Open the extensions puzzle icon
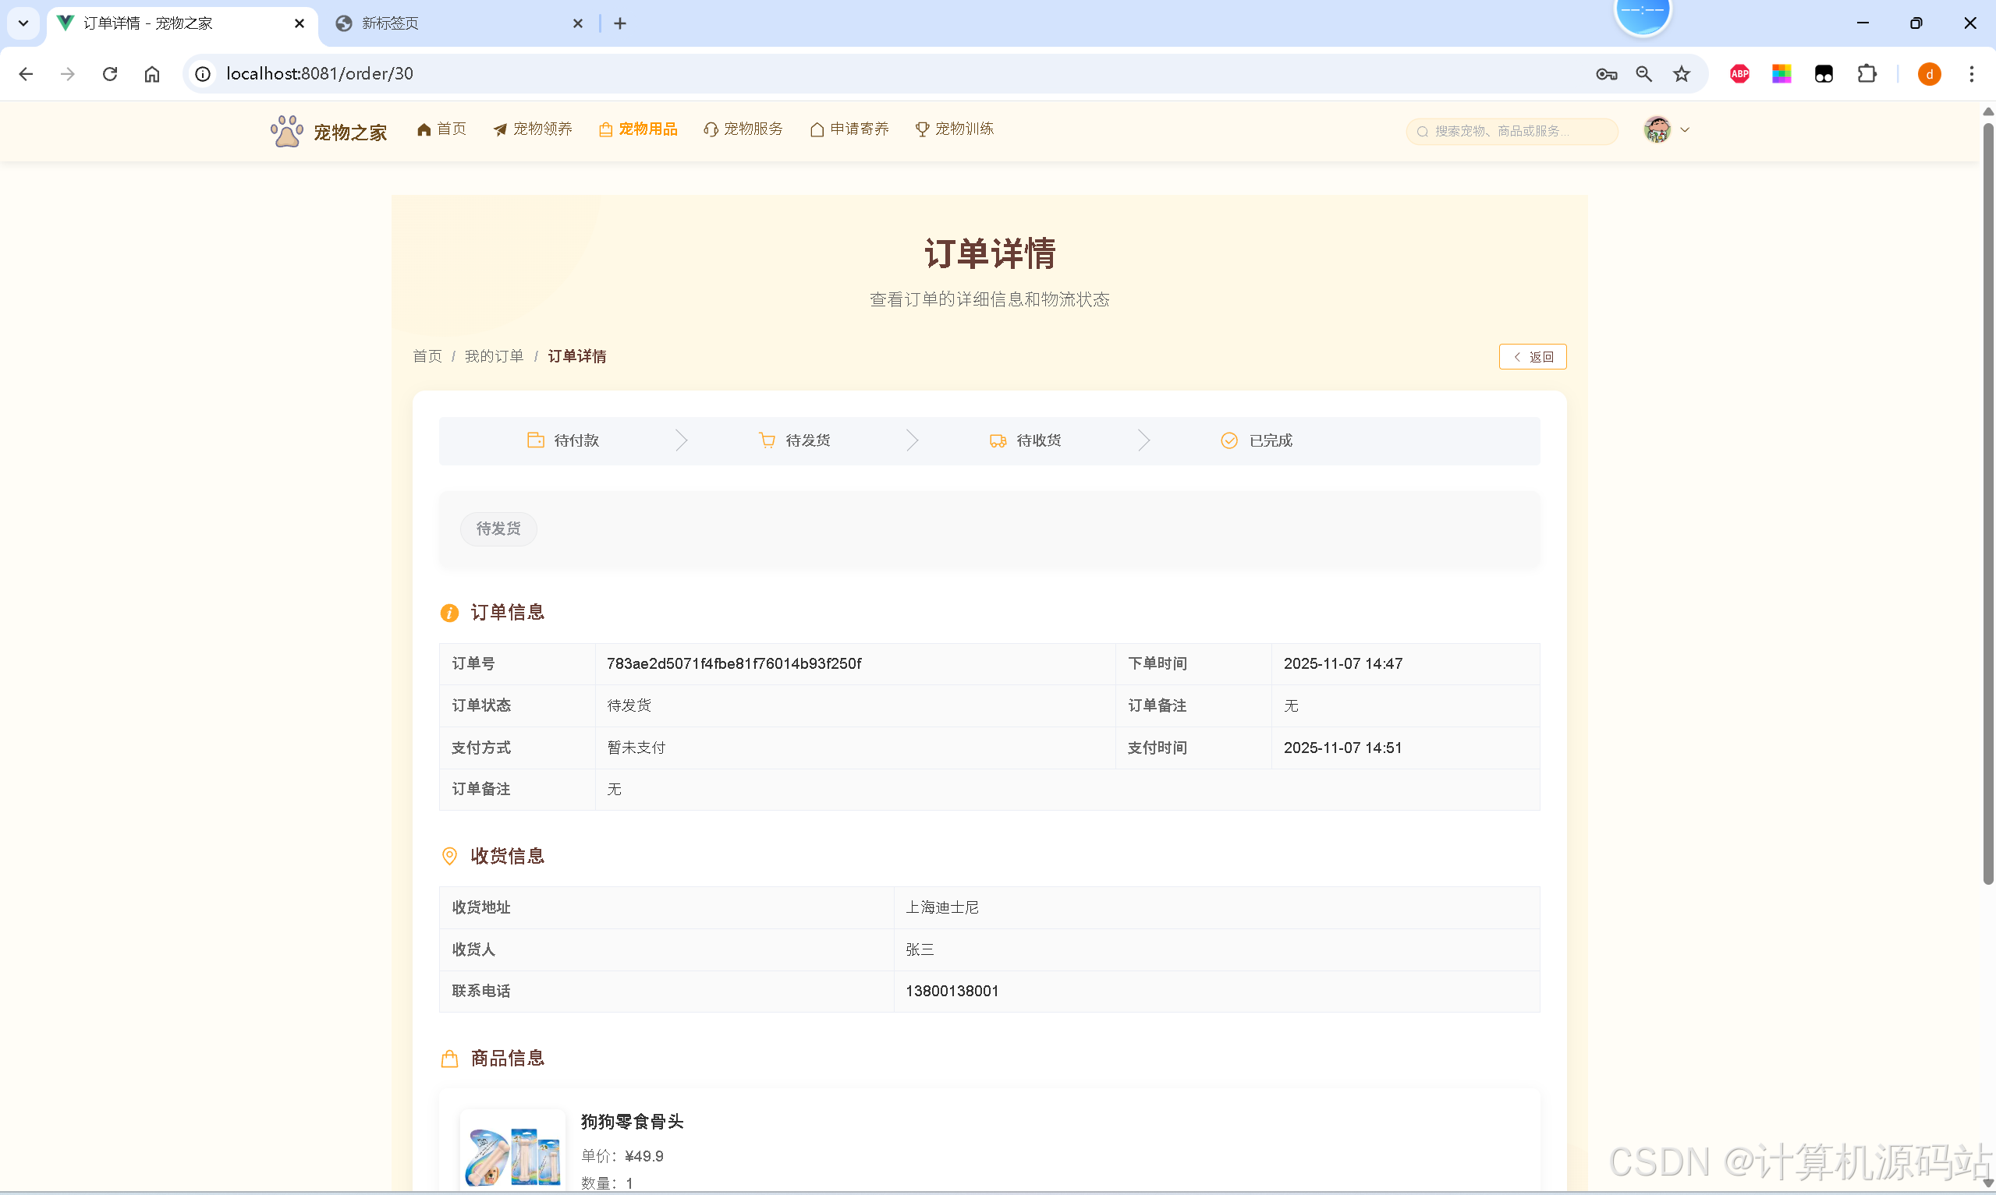The height and width of the screenshot is (1195, 1996). [x=1867, y=74]
